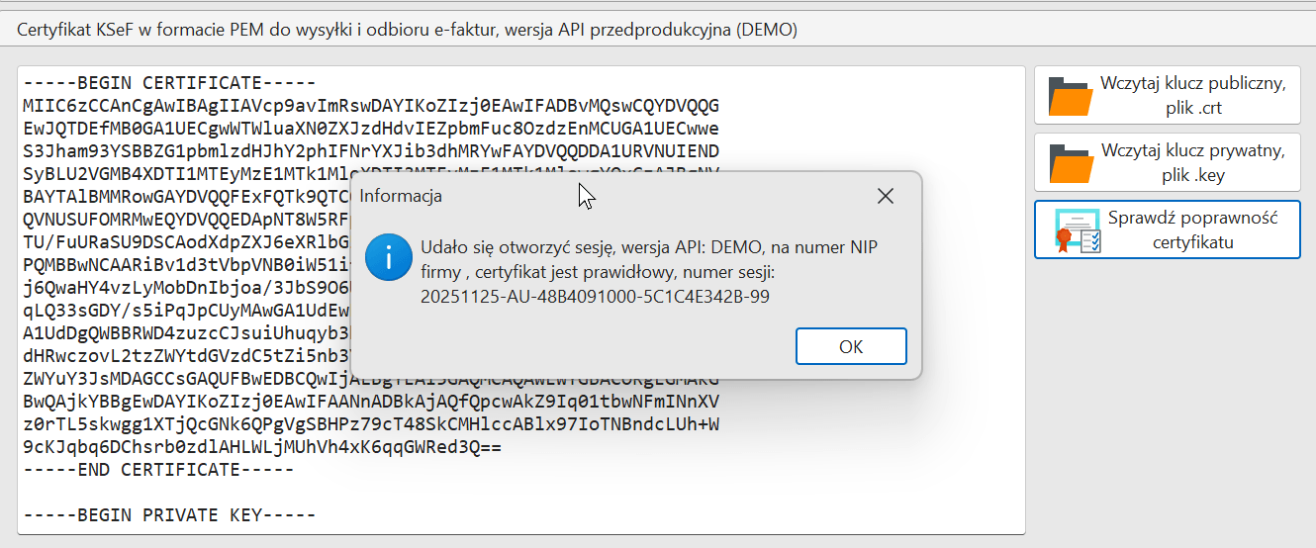The image size is (1316, 548).
Task: Click the 'Sprawdź poprawność certyfikatu' button text
Action: point(1193,229)
